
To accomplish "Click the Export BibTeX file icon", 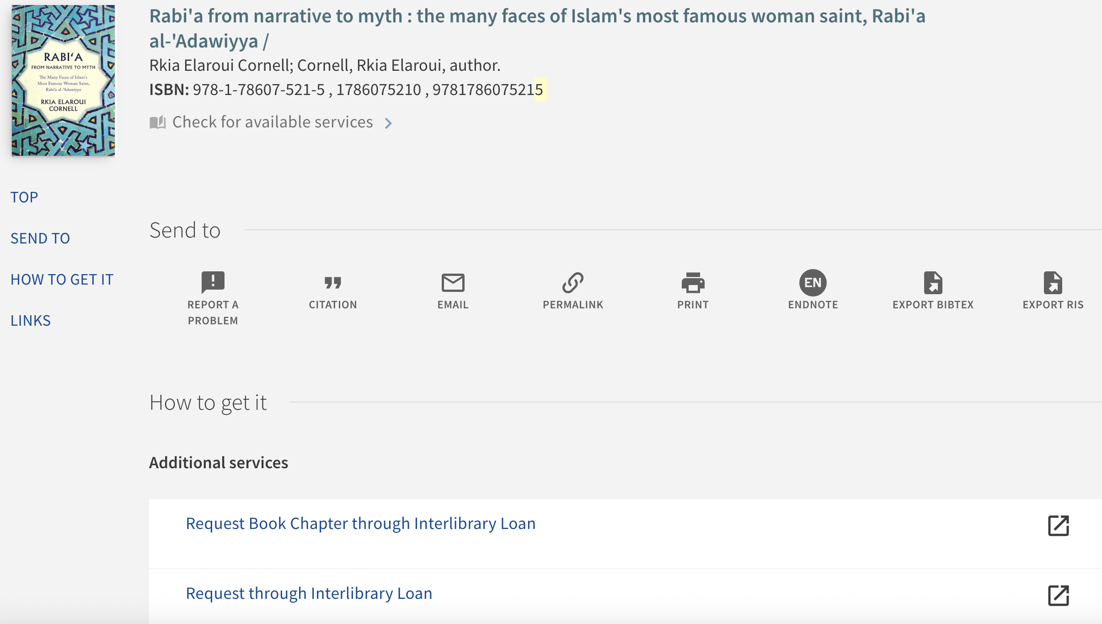I will click(x=933, y=282).
